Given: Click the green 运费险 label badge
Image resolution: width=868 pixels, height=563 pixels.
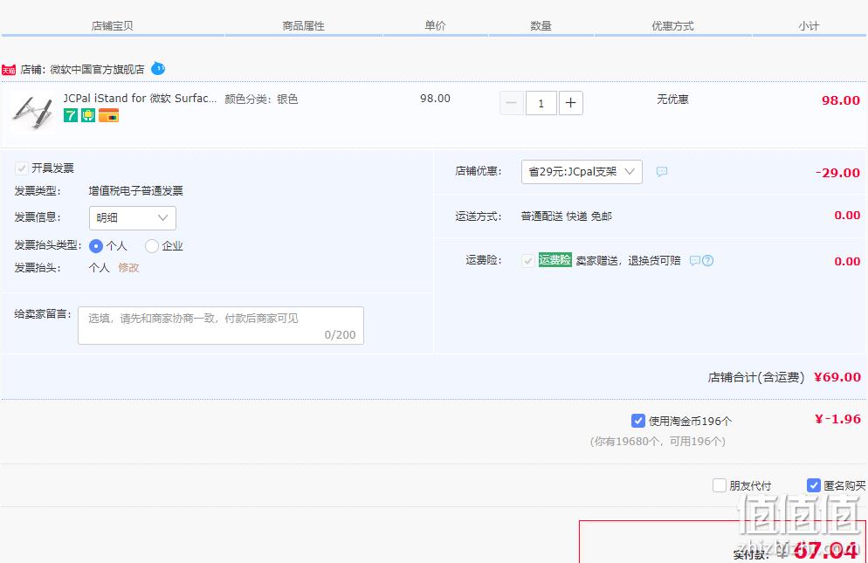Looking at the screenshot, I should point(555,259).
